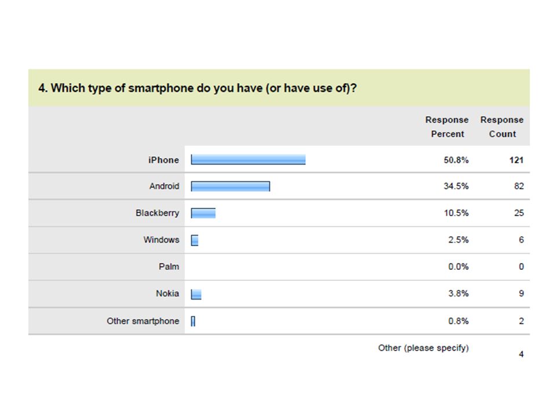Click the Nokia response bar
This screenshot has width=556, height=417.
(x=196, y=294)
